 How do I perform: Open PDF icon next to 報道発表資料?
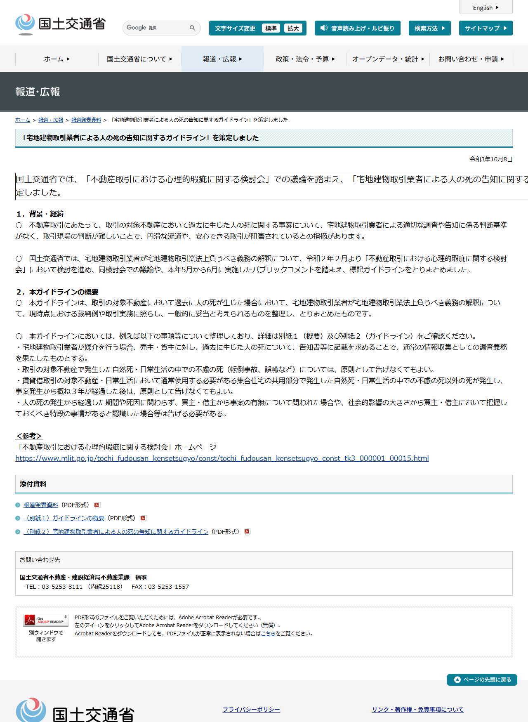coord(97,505)
